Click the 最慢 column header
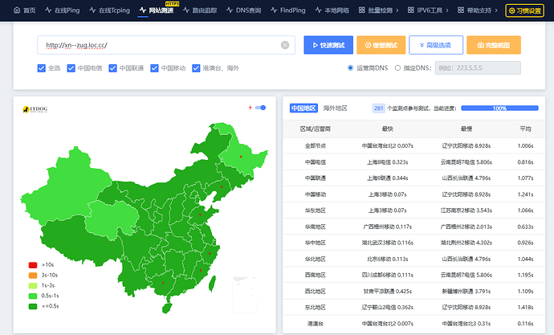This screenshot has width=554, height=335. [466, 129]
